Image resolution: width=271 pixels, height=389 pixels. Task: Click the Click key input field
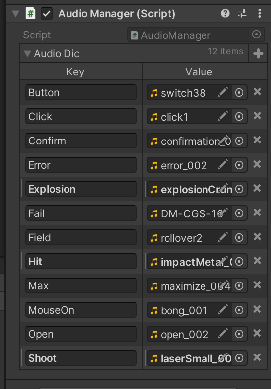[x=81, y=116]
